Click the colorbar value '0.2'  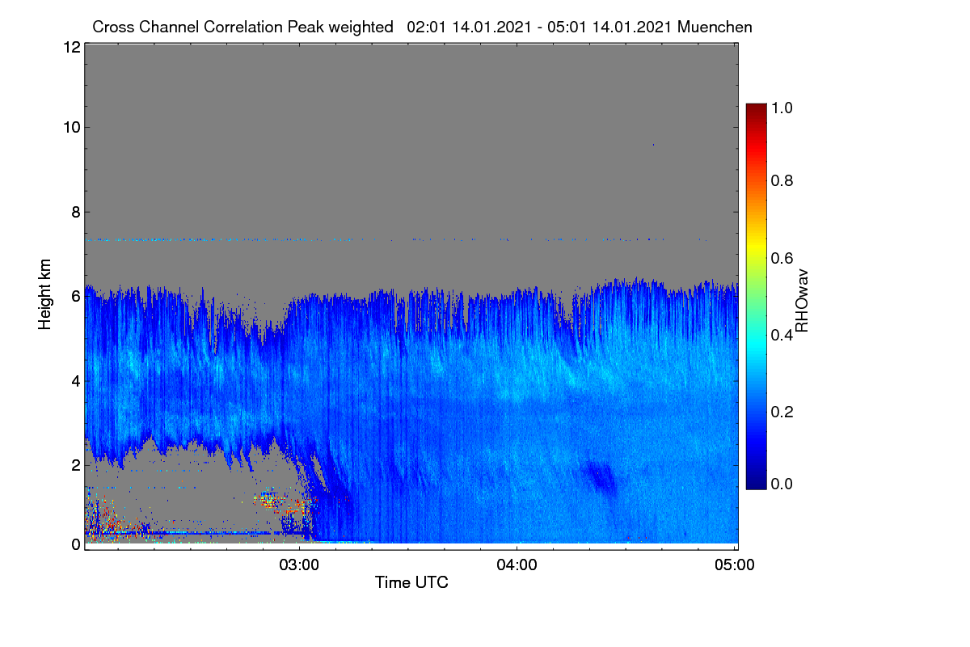(782, 412)
